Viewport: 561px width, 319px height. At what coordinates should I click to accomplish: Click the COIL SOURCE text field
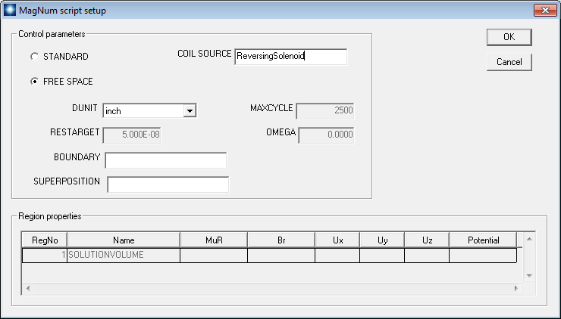pyautogui.click(x=290, y=57)
